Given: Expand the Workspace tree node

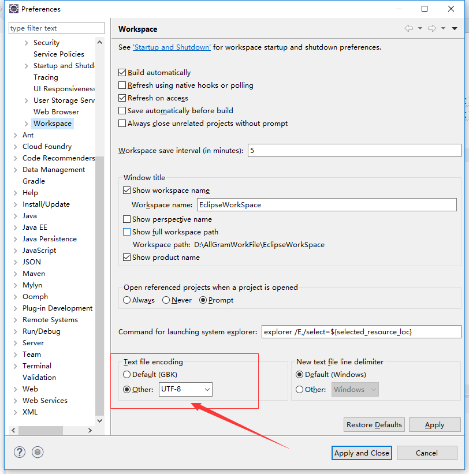Looking at the screenshot, I should tap(27, 124).
